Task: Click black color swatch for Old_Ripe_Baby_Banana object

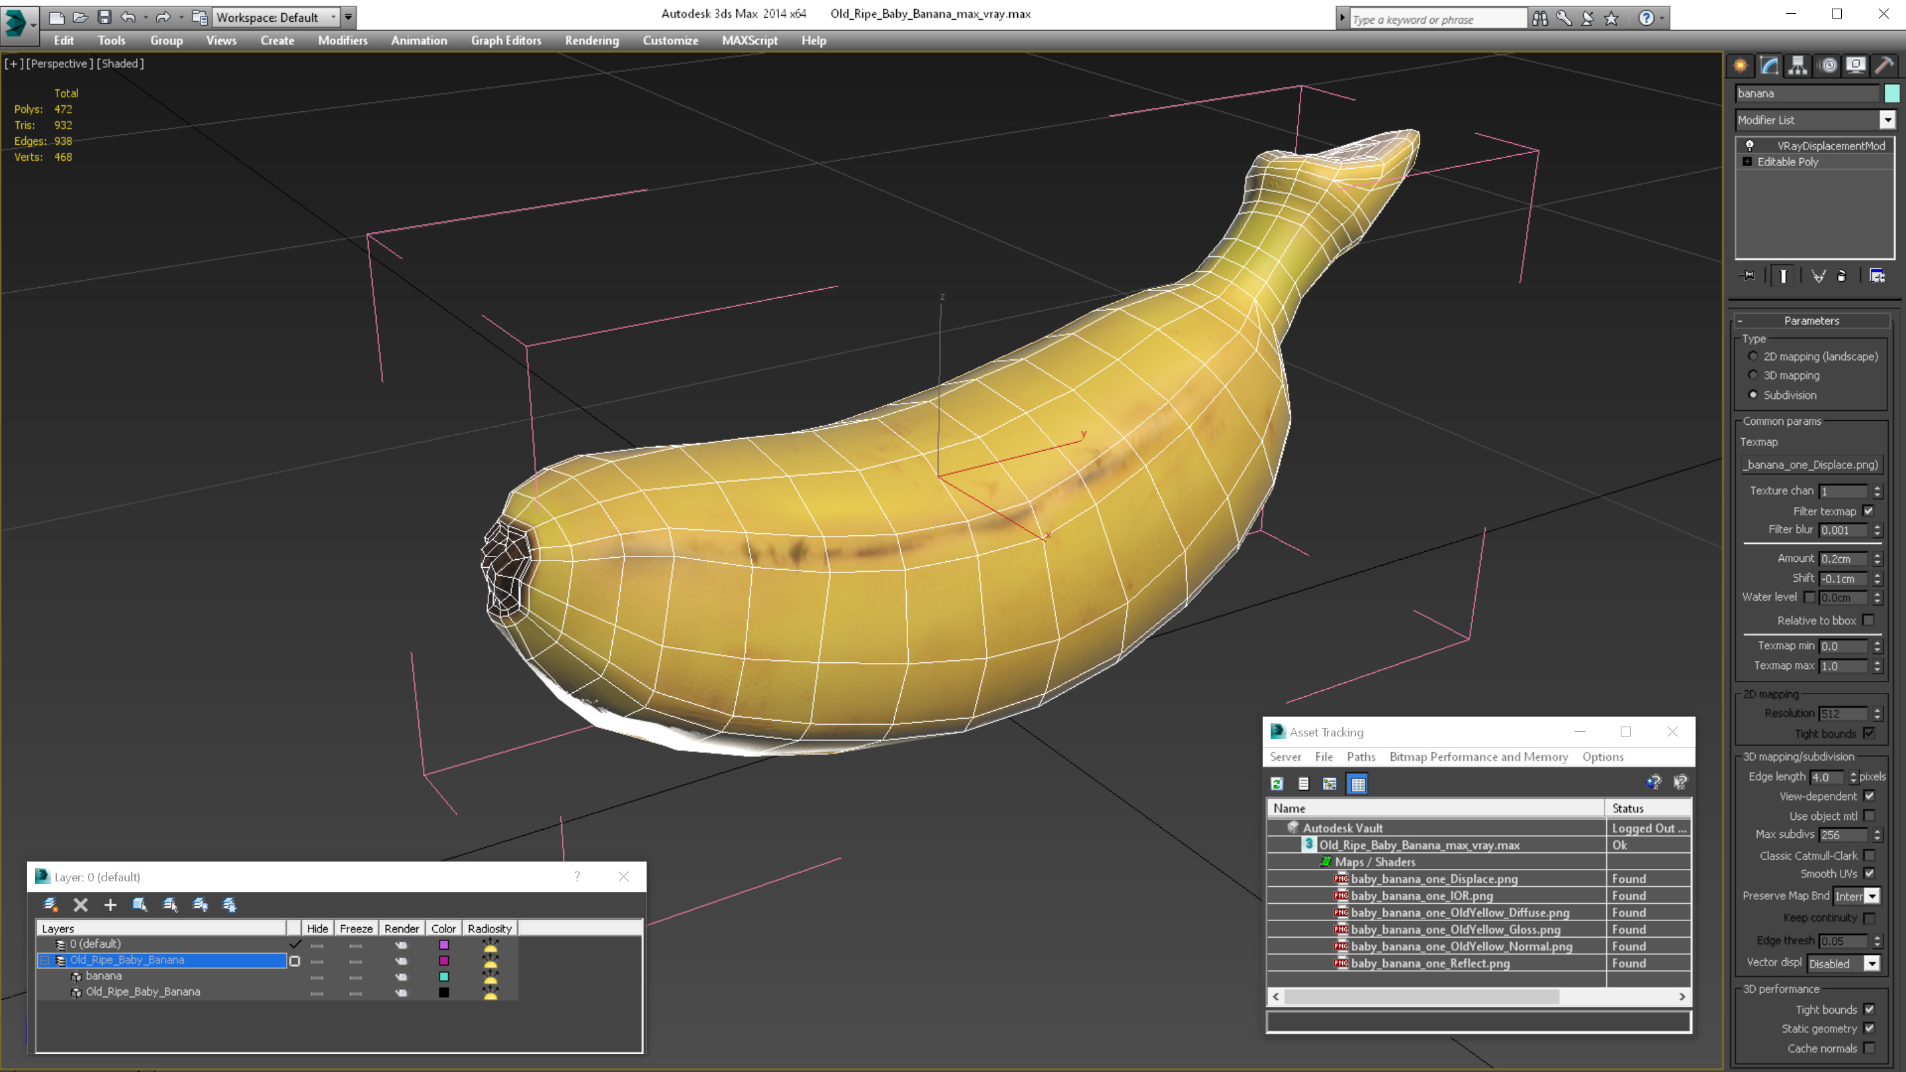Action: click(444, 992)
